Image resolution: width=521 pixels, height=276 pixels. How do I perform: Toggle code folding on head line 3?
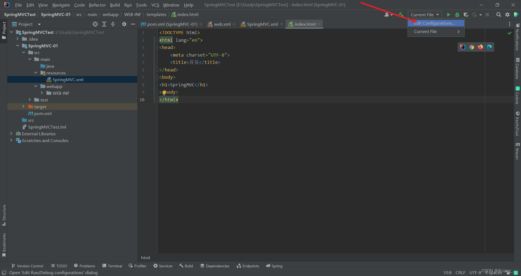(157, 48)
